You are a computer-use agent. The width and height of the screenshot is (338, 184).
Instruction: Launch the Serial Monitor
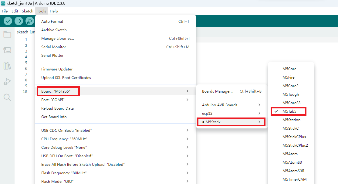116,47
